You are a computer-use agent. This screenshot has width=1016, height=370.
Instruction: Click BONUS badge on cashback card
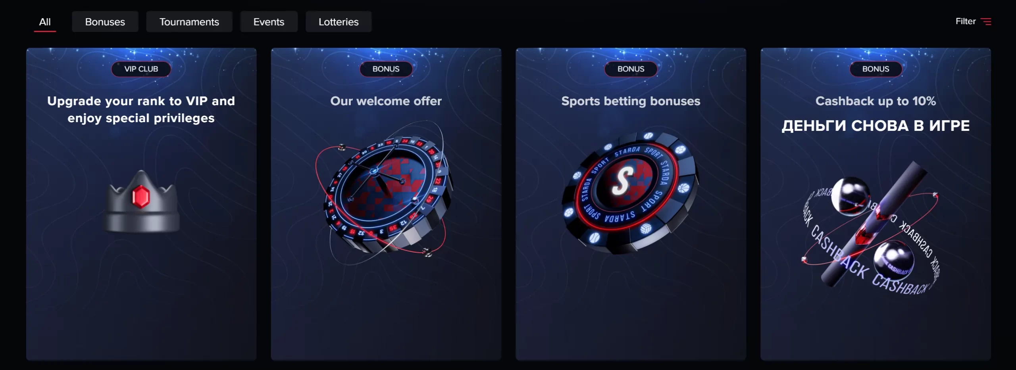(876, 69)
